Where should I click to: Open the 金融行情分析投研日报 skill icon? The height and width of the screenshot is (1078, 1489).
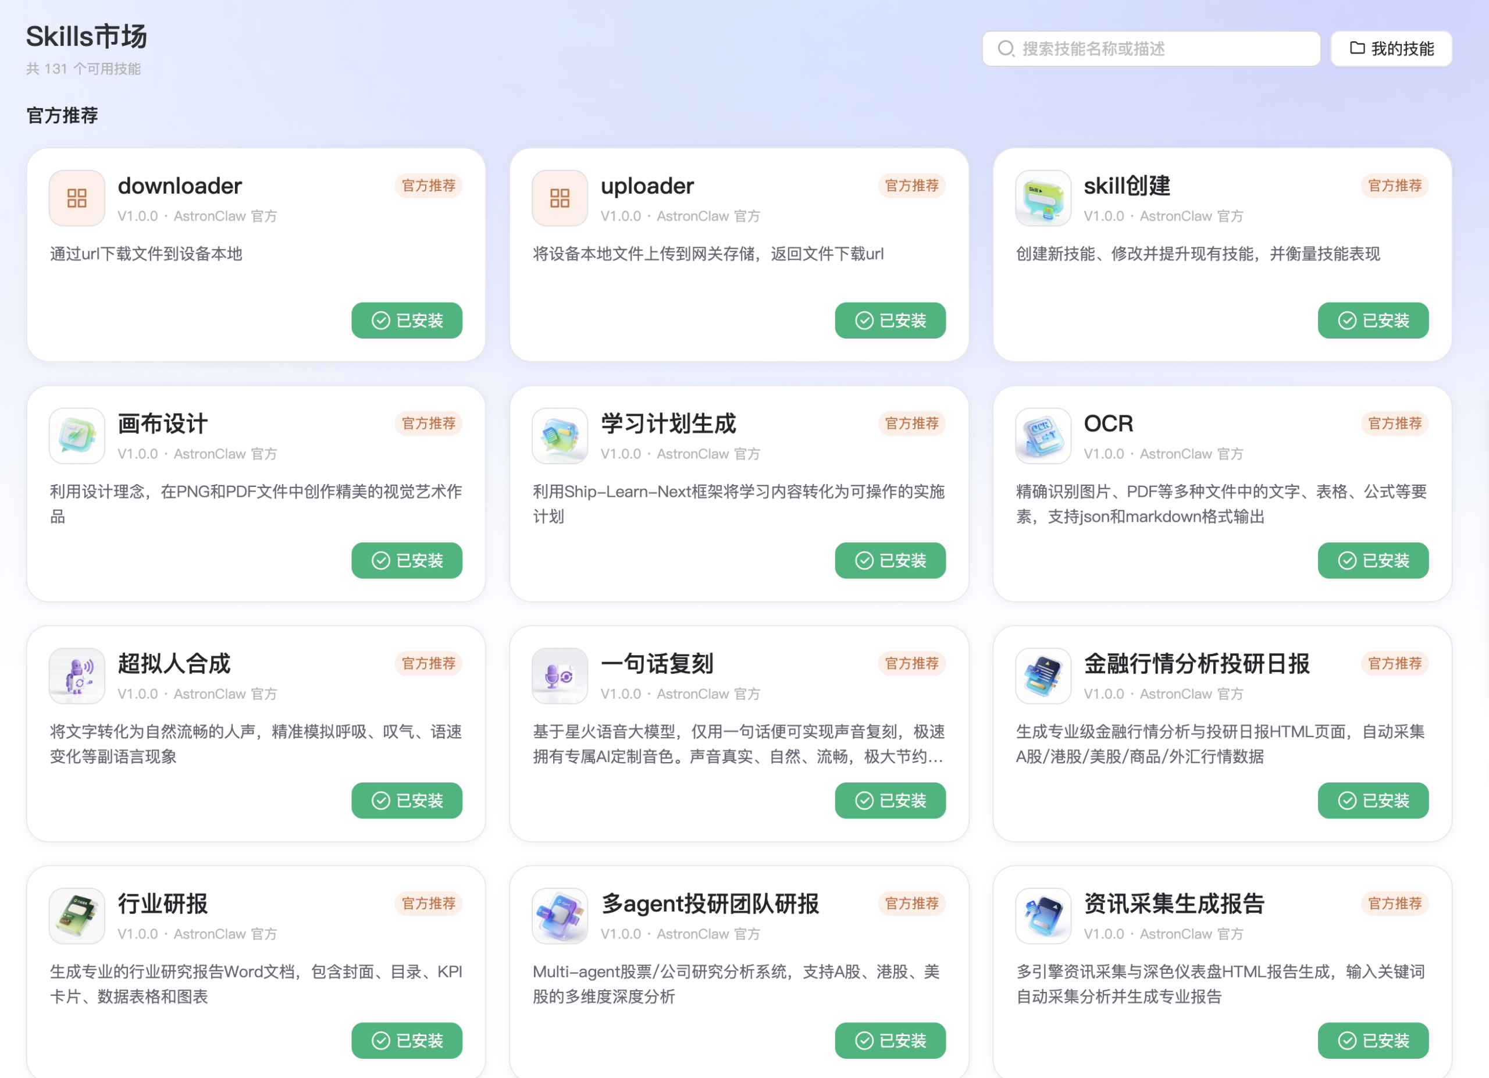[x=1042, y=675]
